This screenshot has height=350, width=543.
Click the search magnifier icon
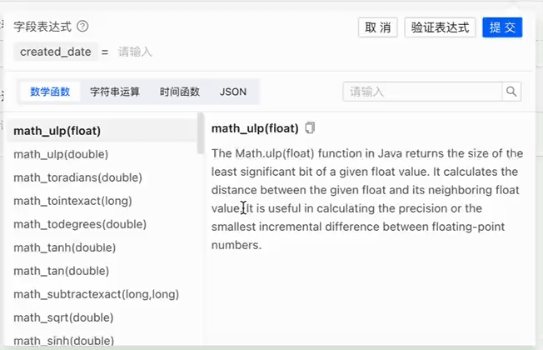click(x=512, y=92)
